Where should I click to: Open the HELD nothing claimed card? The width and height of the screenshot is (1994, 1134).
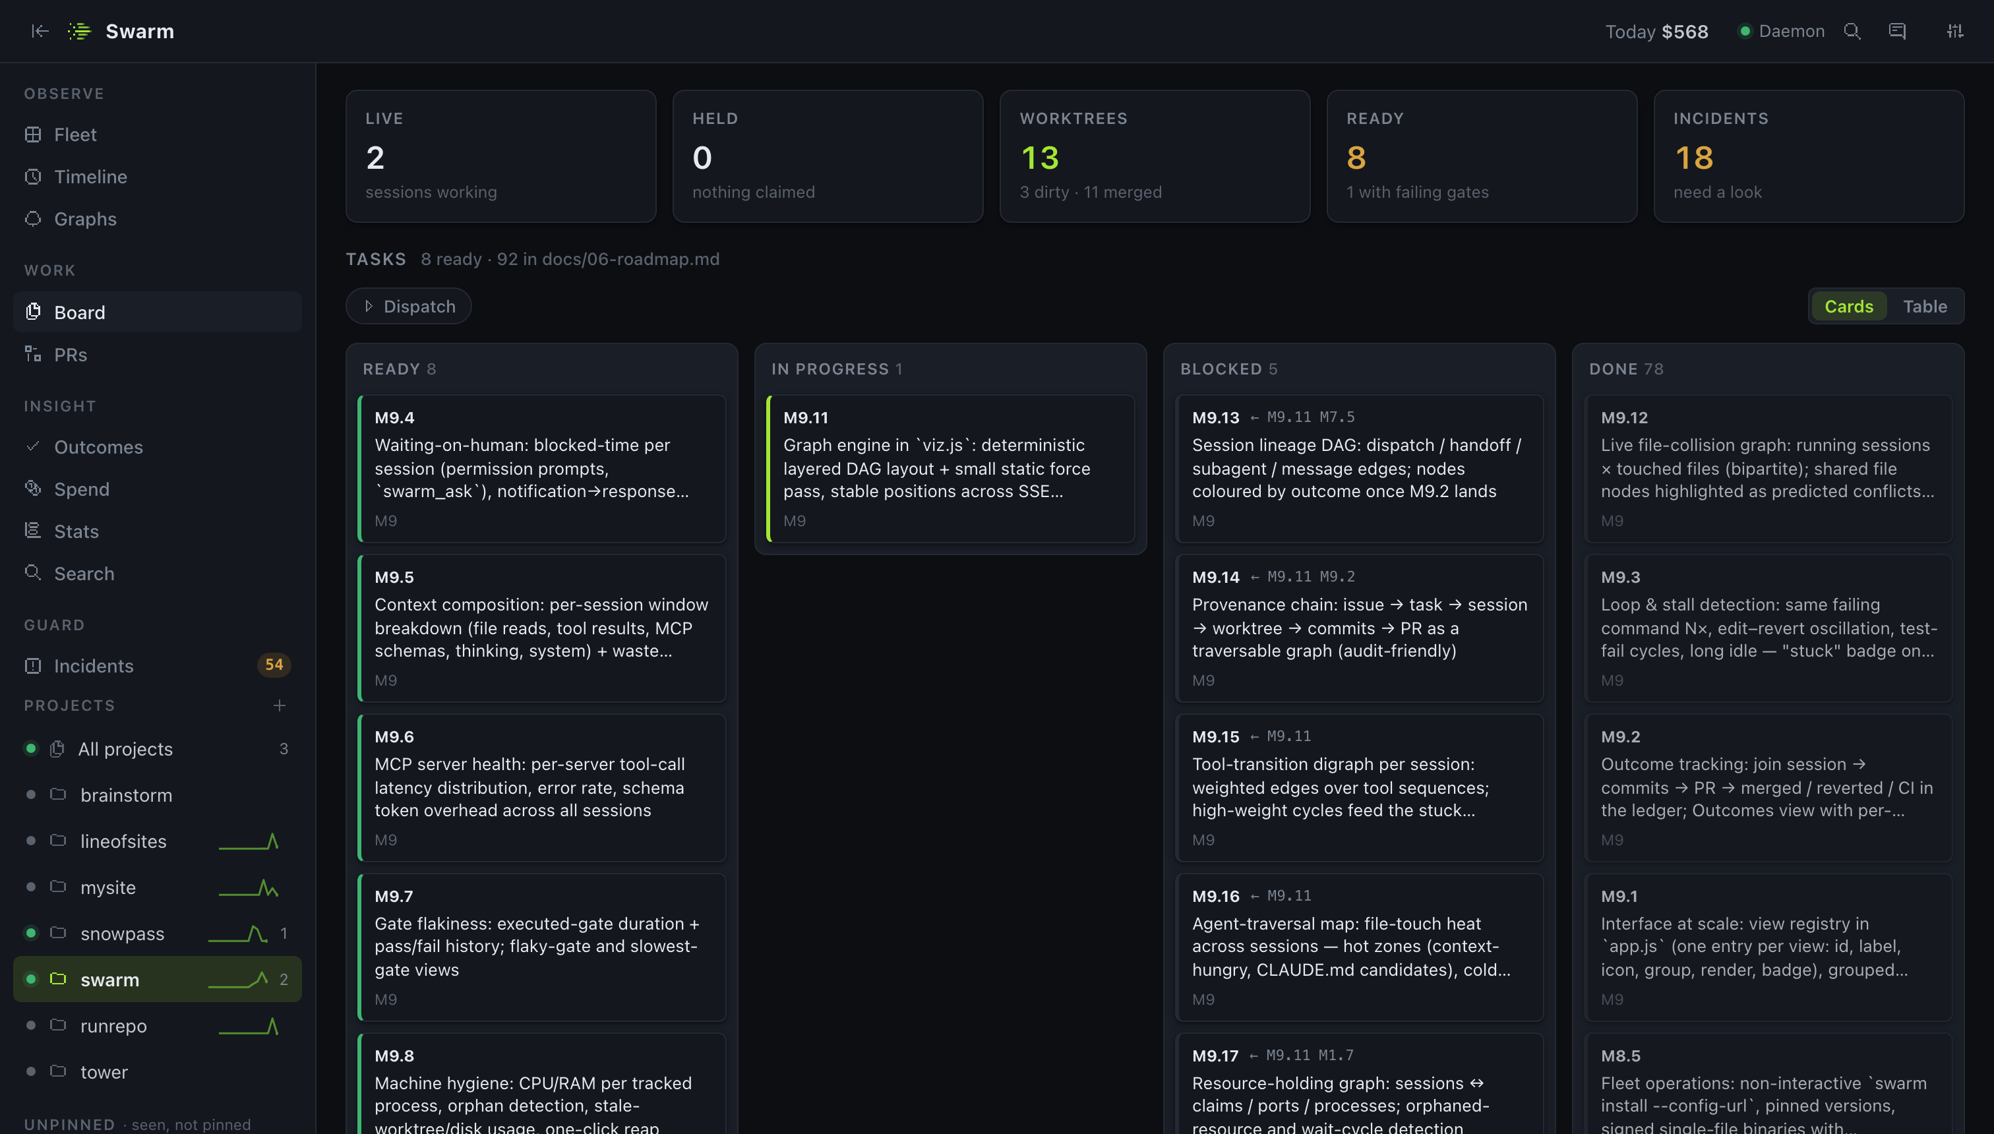coord(828,156)
